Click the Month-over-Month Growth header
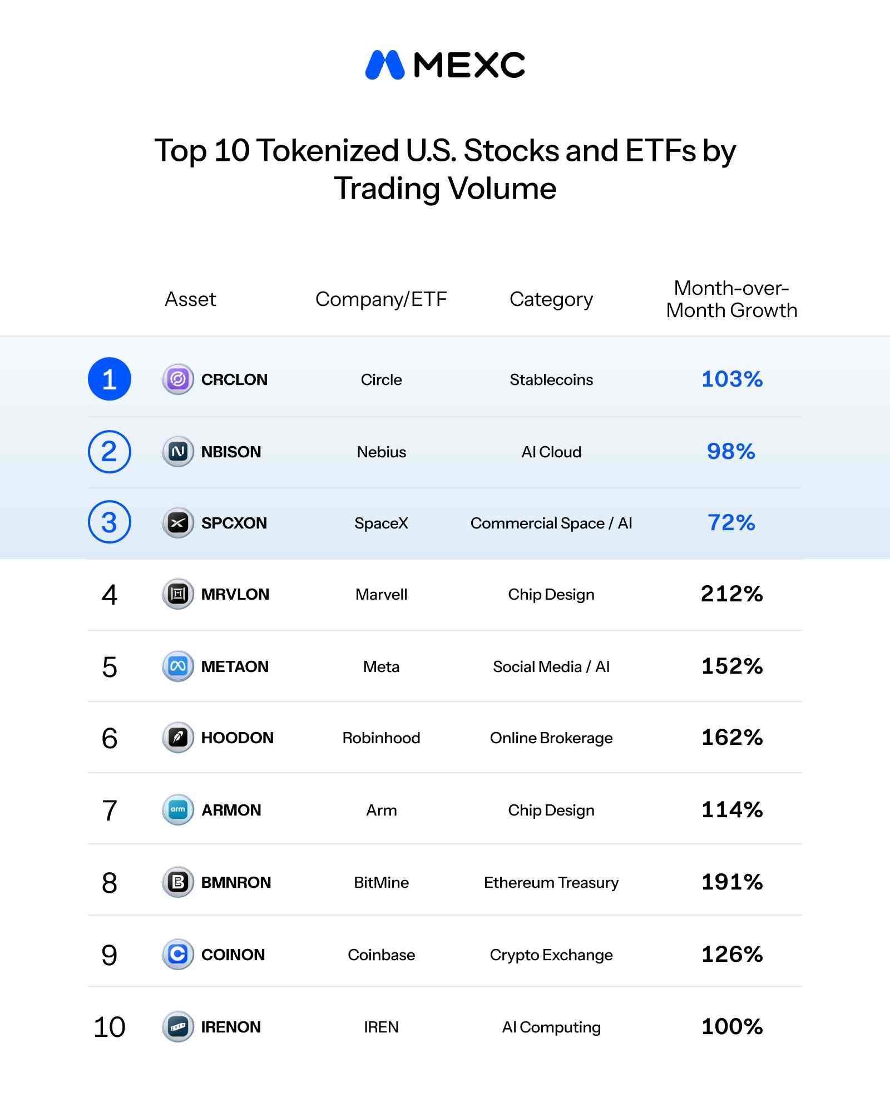This screenshot has width=890, height=1117. tap(731, 299)
